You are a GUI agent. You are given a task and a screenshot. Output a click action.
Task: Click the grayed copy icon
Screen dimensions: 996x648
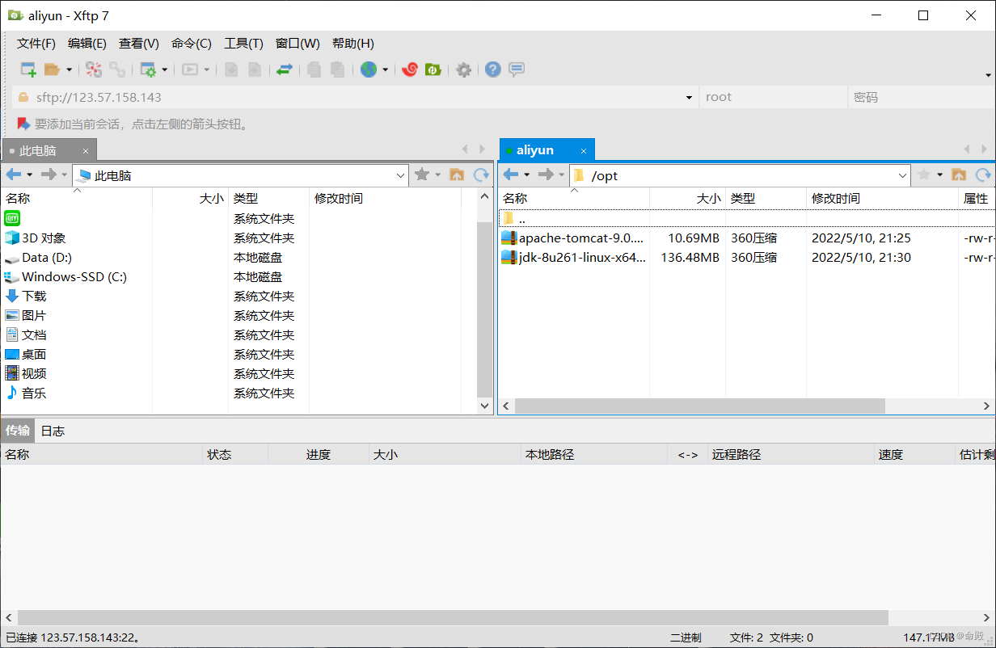[314, 69]
